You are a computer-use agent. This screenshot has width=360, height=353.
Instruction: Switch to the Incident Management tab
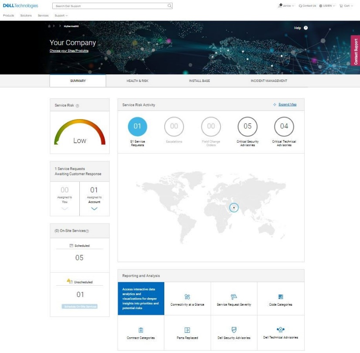click(269, 81)
